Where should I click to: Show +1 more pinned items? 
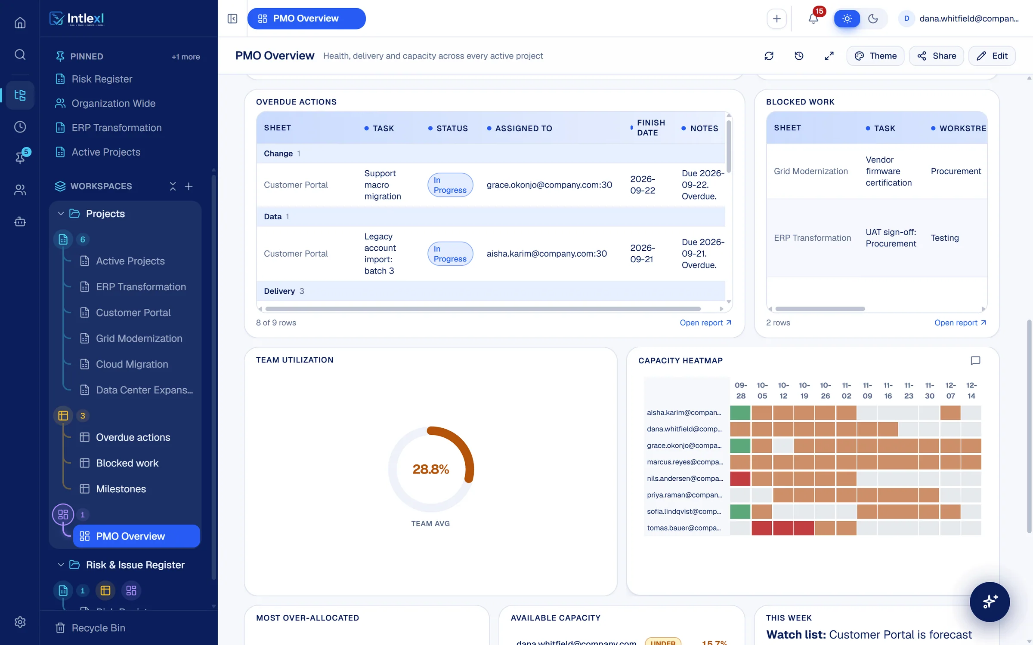(x=186, y=56)
